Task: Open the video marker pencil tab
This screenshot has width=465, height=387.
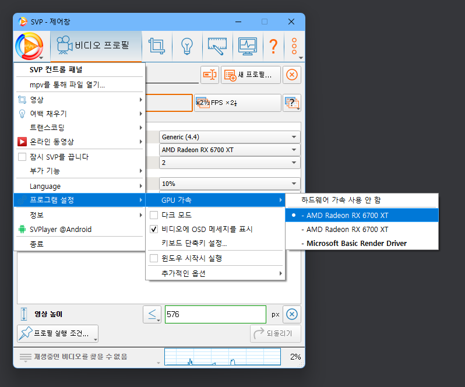Action: tap(217, 46)
